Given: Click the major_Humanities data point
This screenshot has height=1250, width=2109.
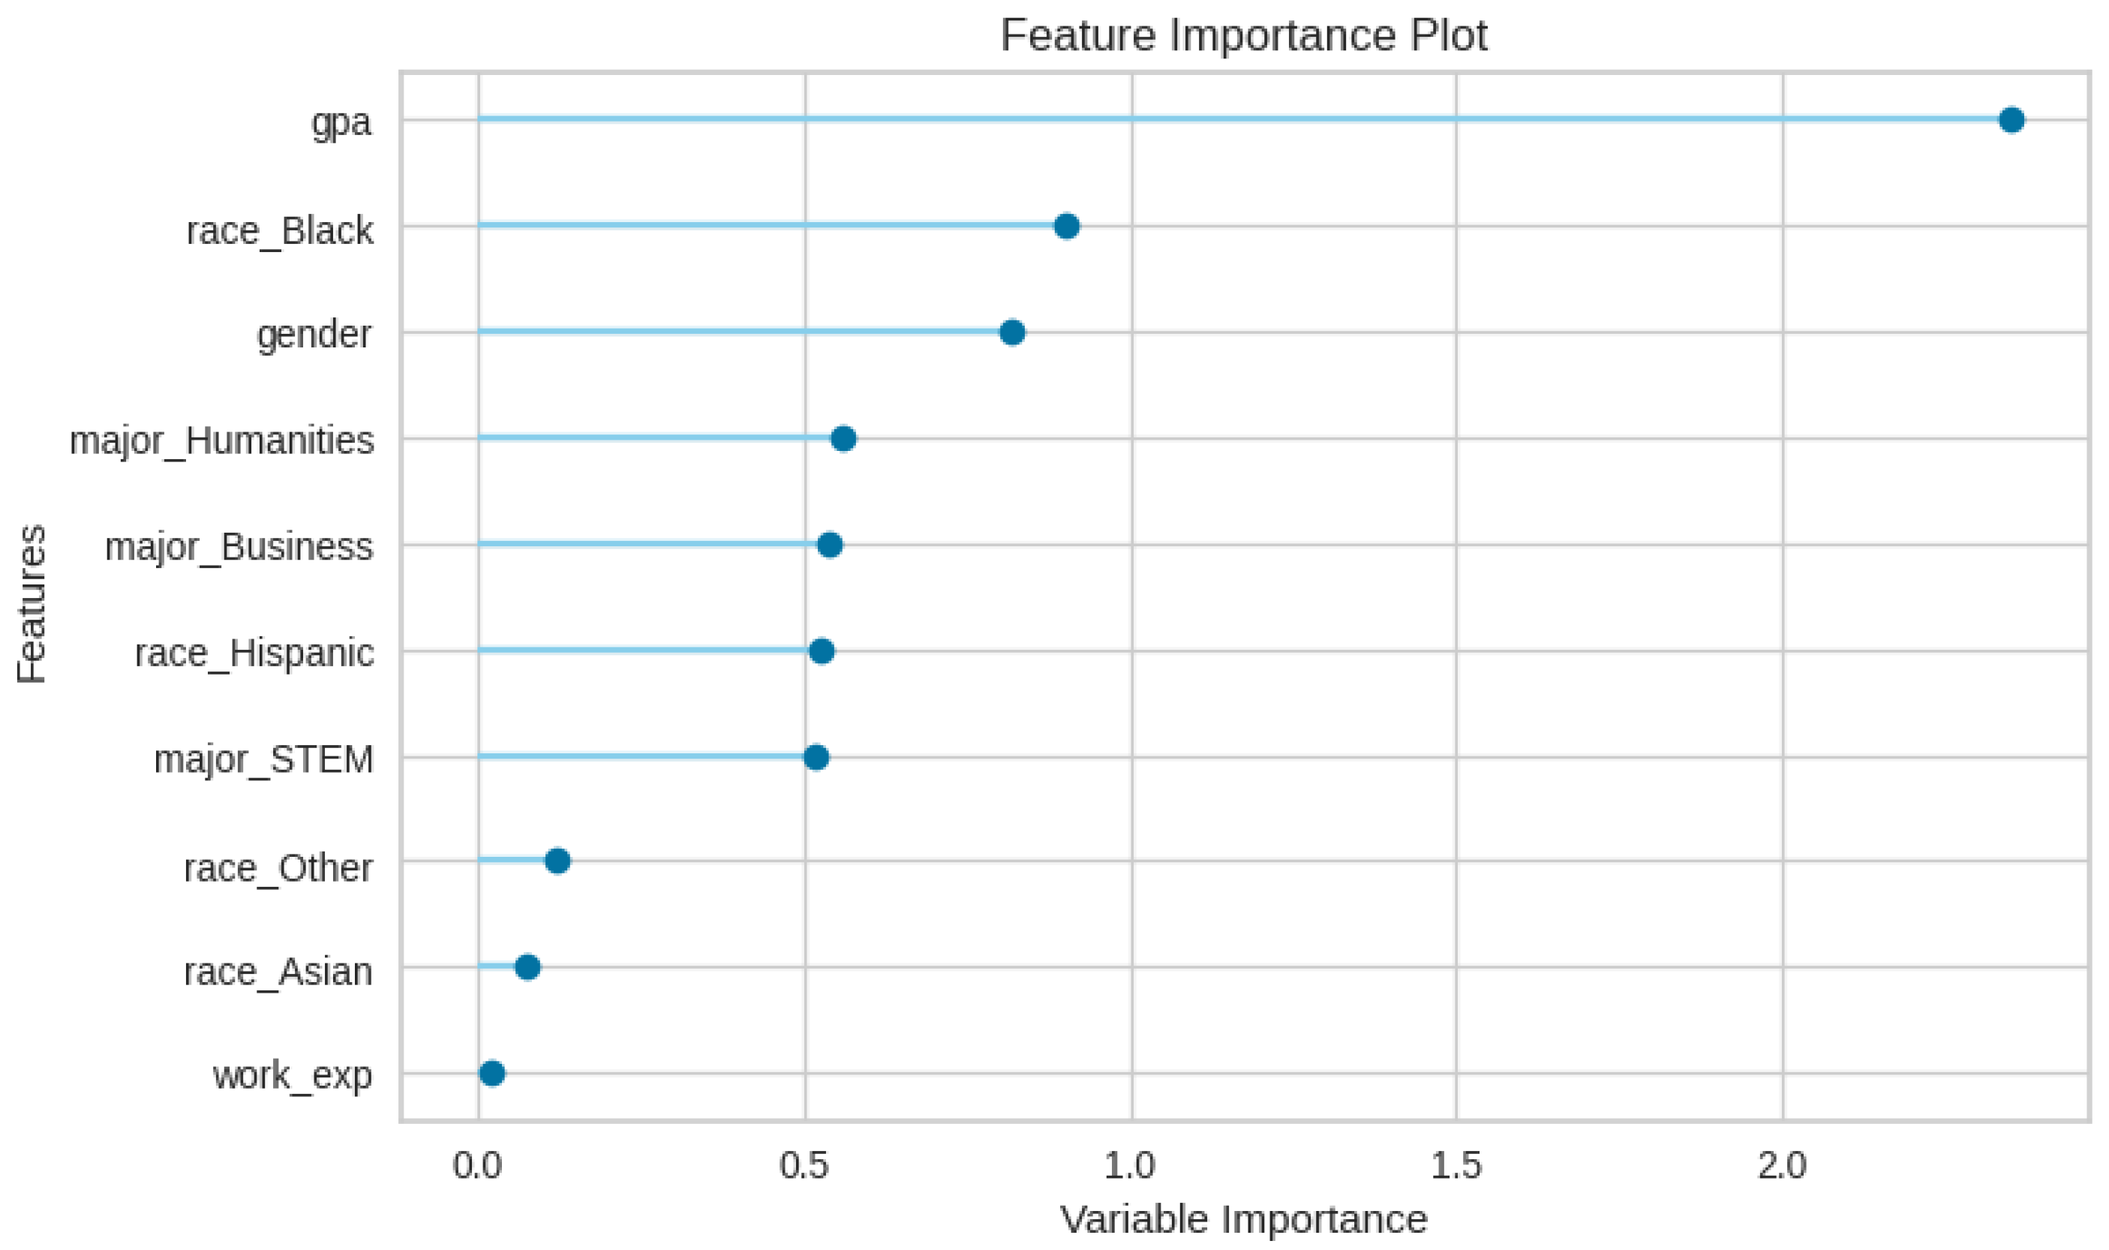Looking at the screenshot, I should (843, 439).
